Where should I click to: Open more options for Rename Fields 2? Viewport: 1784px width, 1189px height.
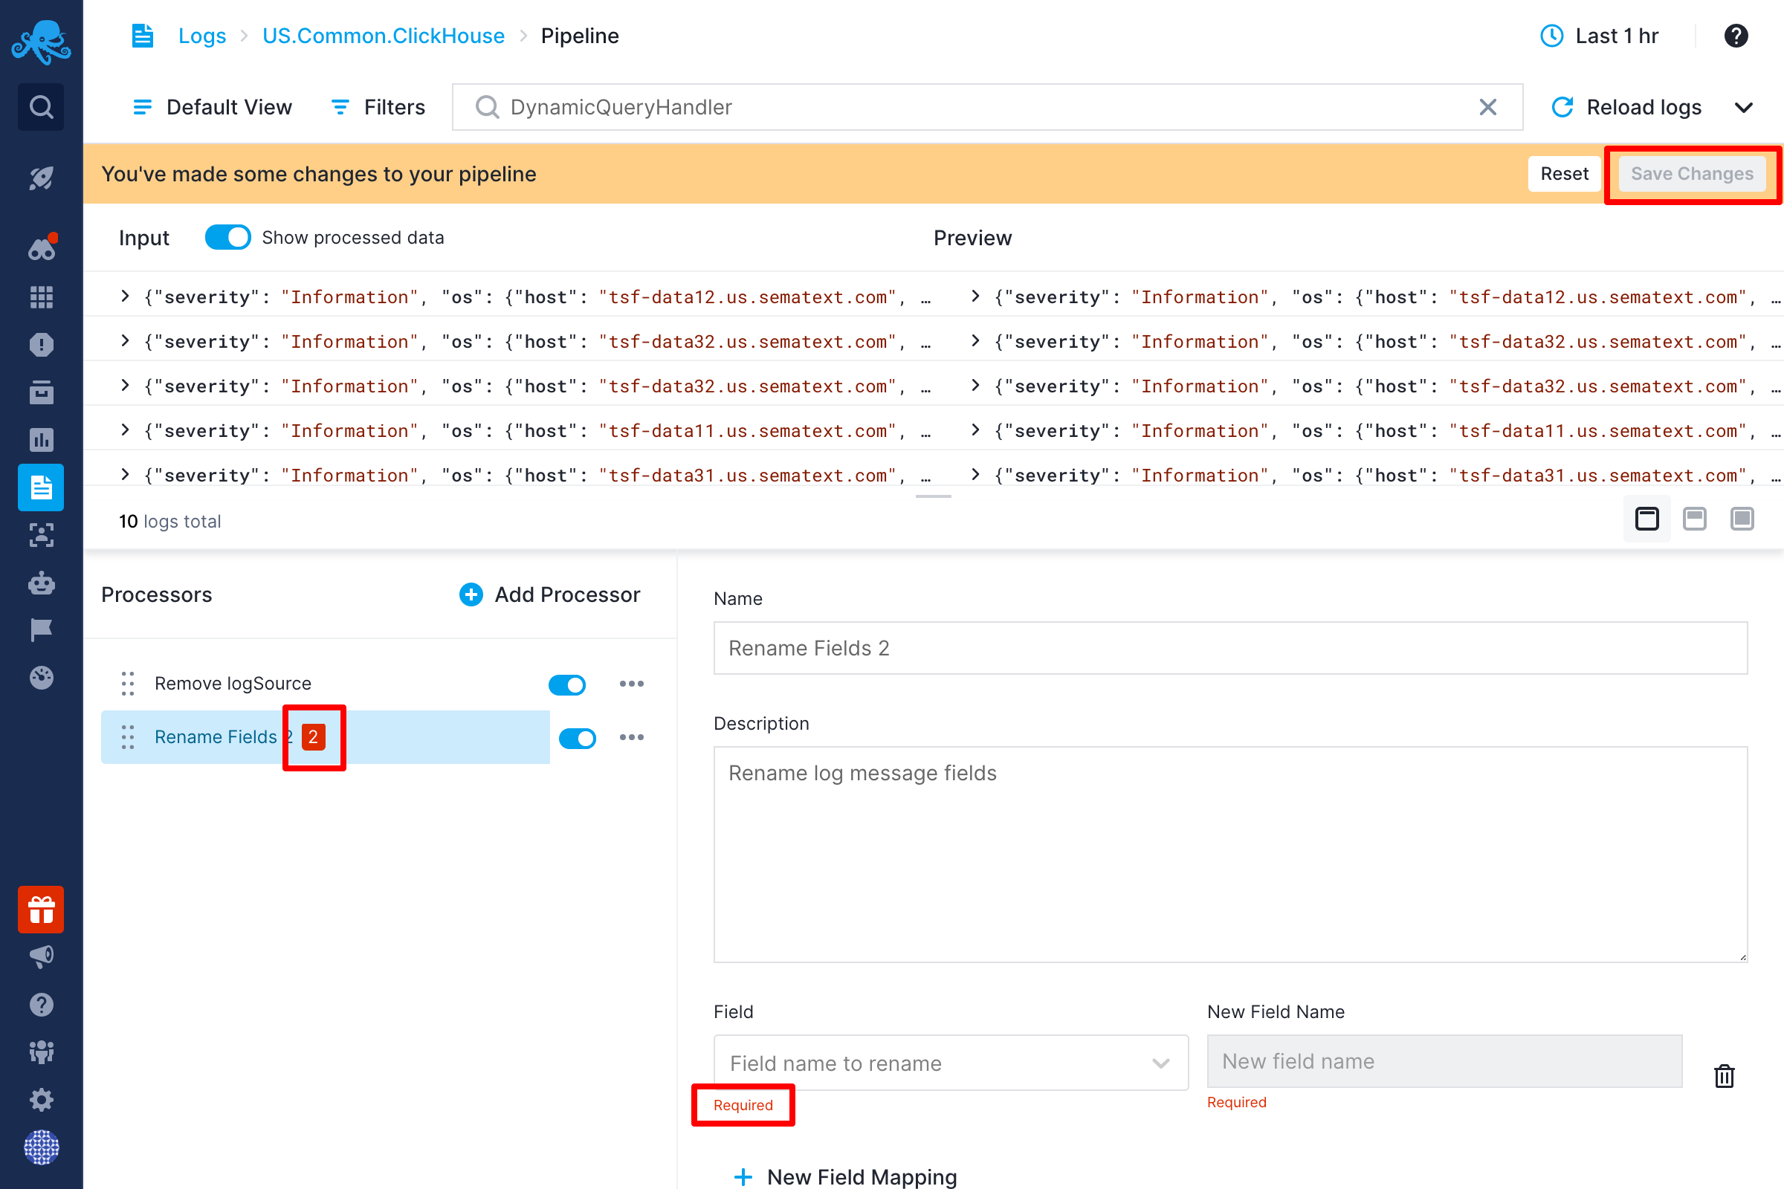pos(631,737)
